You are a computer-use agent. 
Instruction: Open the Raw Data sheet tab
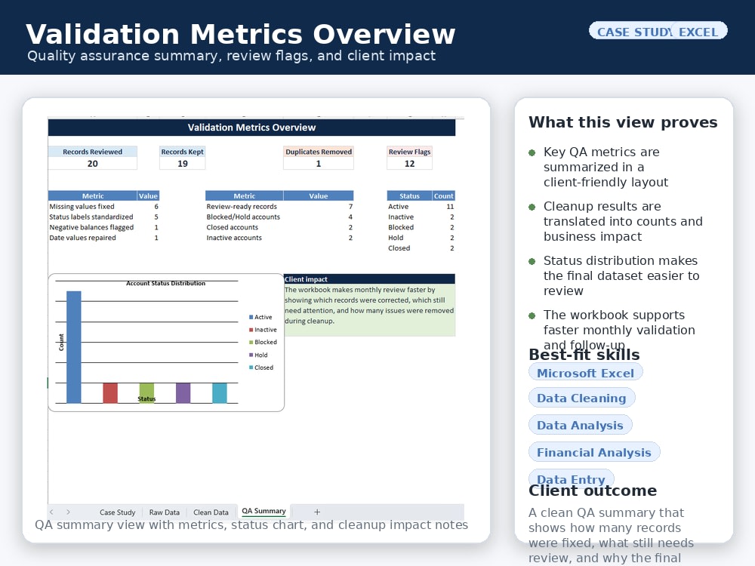(x=164, y=512)
